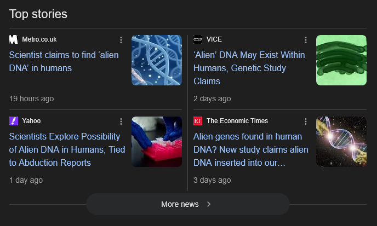
Task: Click the arrow next to More news
Action: pyautogui.click(x=209, y=204)
